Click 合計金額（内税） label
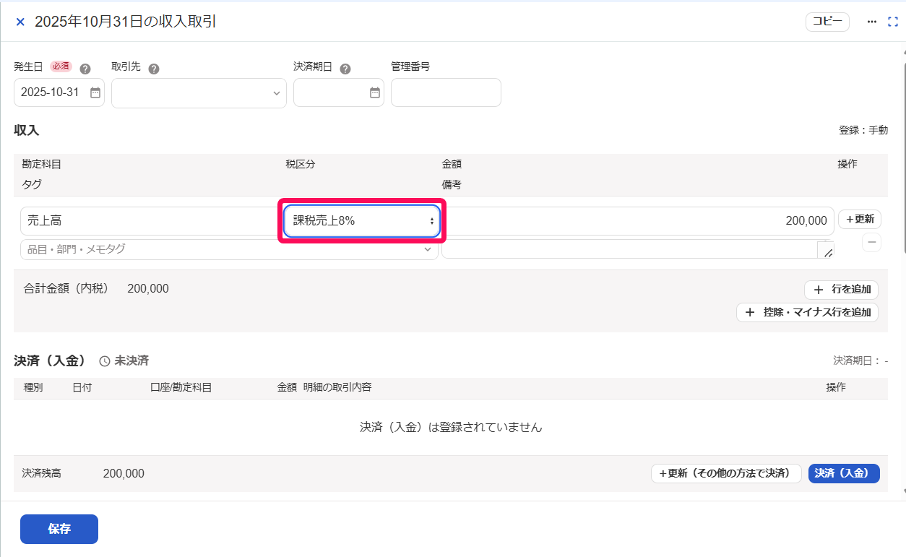The width and height of the screenshot is (906, 557). (x=66, y=289)
